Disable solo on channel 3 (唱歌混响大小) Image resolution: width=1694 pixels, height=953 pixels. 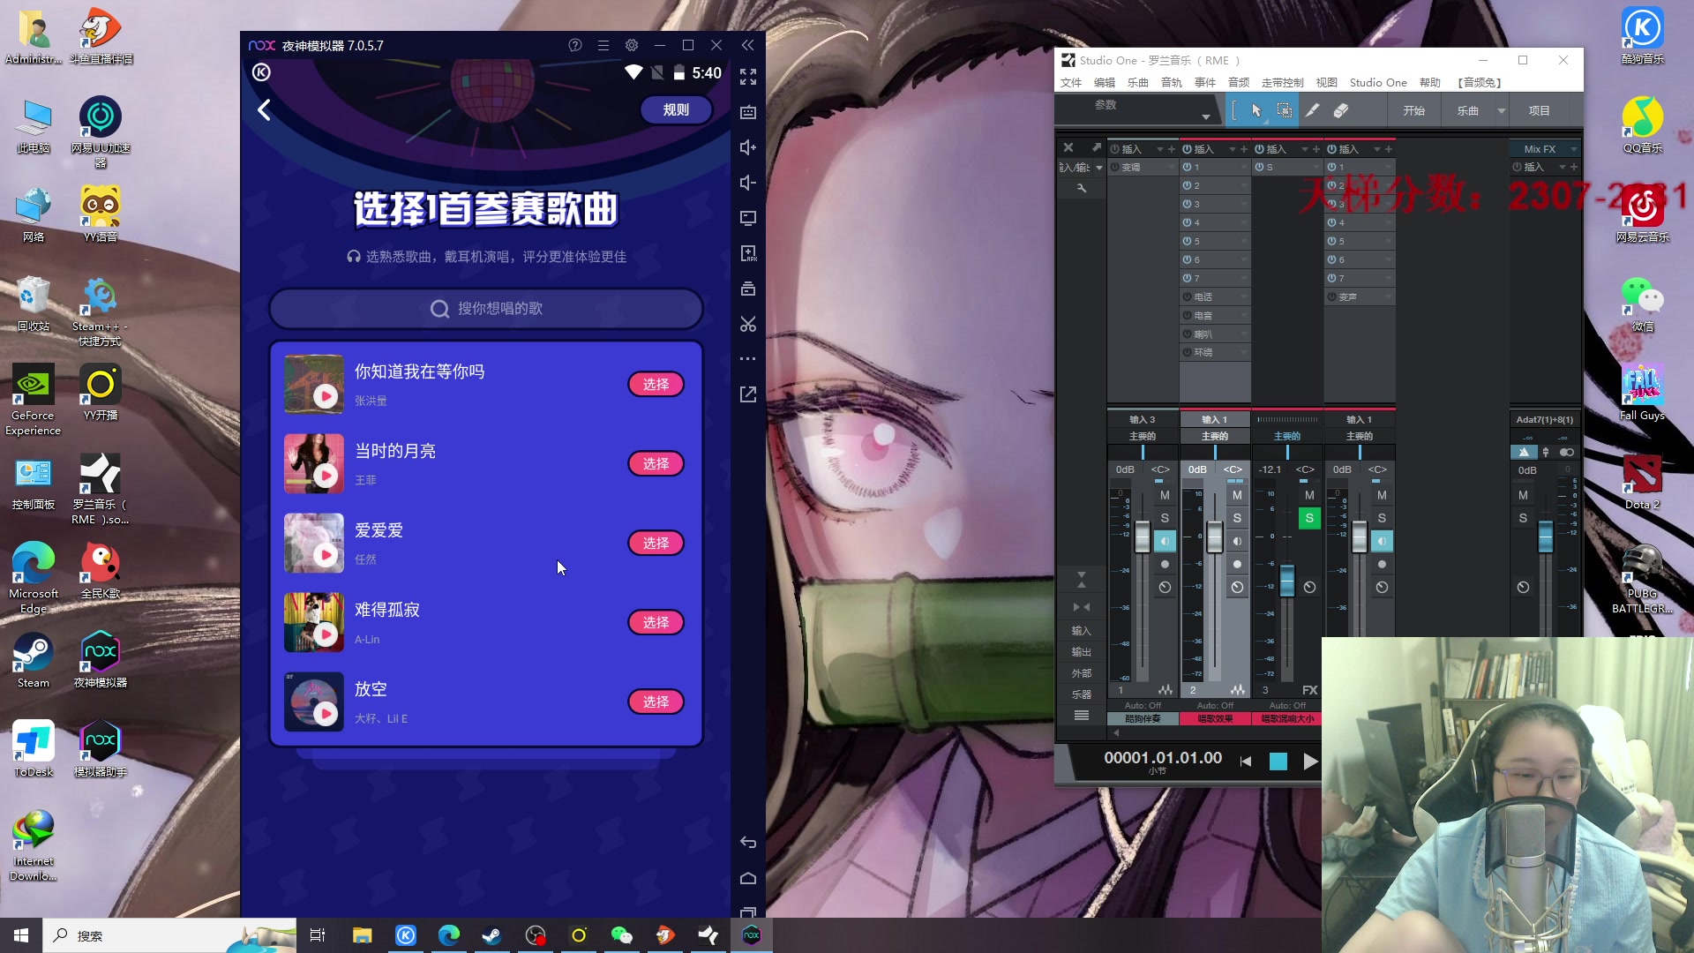point(1309,518)
